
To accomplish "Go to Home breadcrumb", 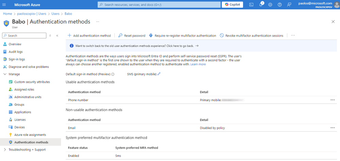I will coord(7,14).
